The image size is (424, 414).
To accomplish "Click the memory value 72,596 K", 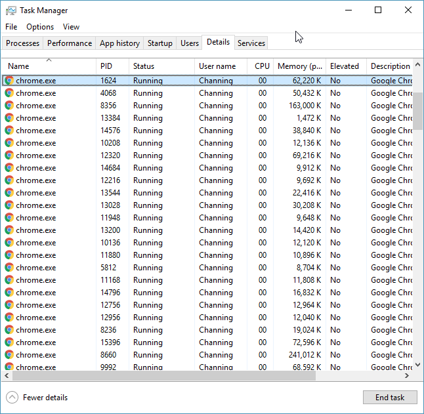I will point(307,342).
